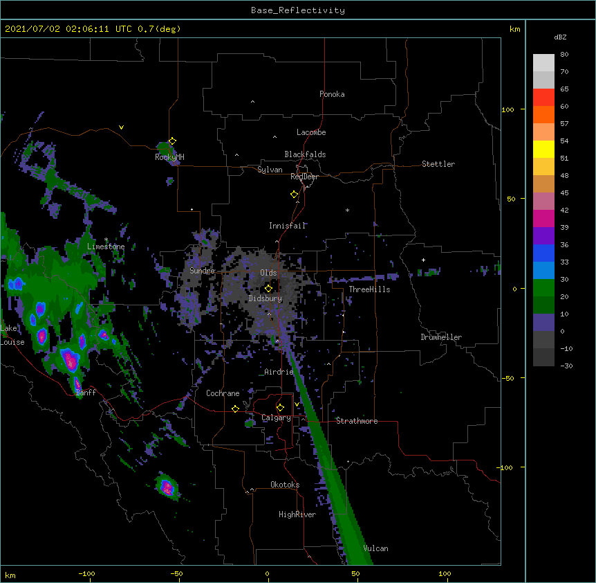The width and height of the screenshot is (596, 583).
Task: Click the yellow diamond marker beside RockyMH
Action: [172, 141]
